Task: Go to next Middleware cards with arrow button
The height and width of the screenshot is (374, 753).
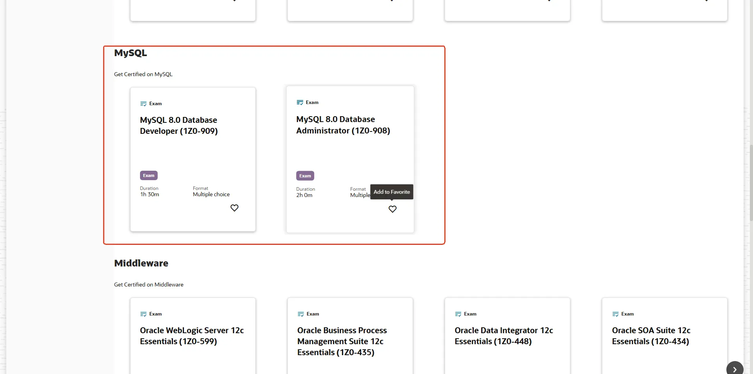Action: (735, 369)
